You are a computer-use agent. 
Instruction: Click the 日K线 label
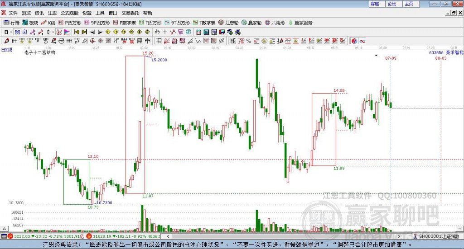(7, 50)
